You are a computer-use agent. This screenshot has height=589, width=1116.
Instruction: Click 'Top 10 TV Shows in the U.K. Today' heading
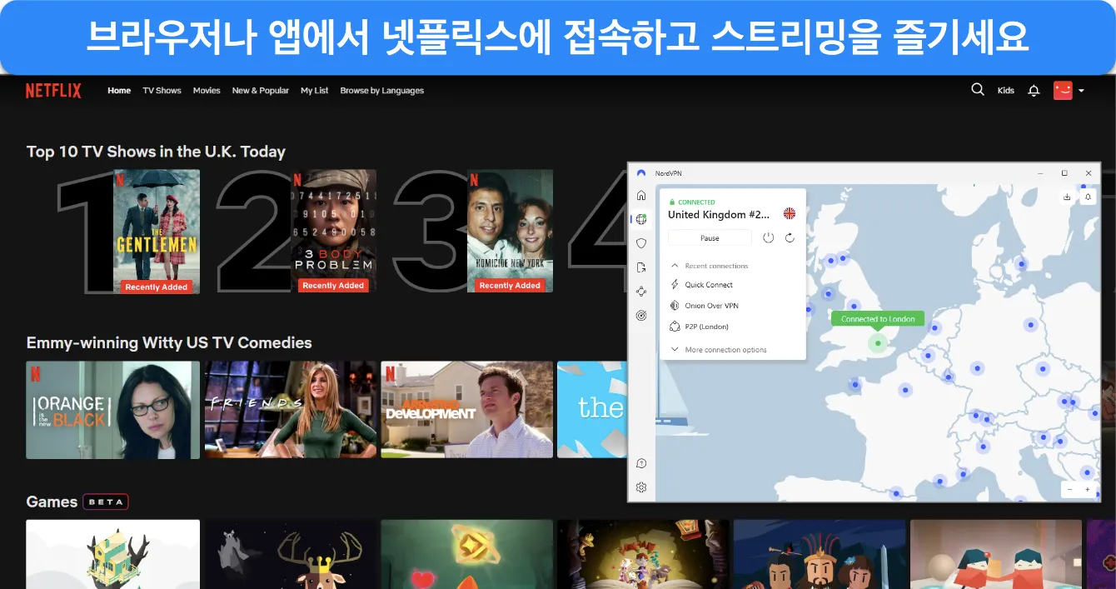coord(156,152)
